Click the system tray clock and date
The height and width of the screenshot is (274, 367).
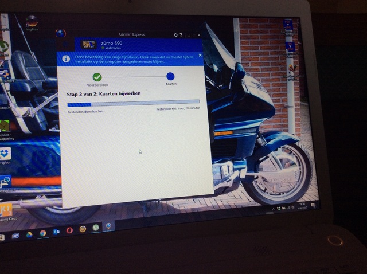click(302, 206)
